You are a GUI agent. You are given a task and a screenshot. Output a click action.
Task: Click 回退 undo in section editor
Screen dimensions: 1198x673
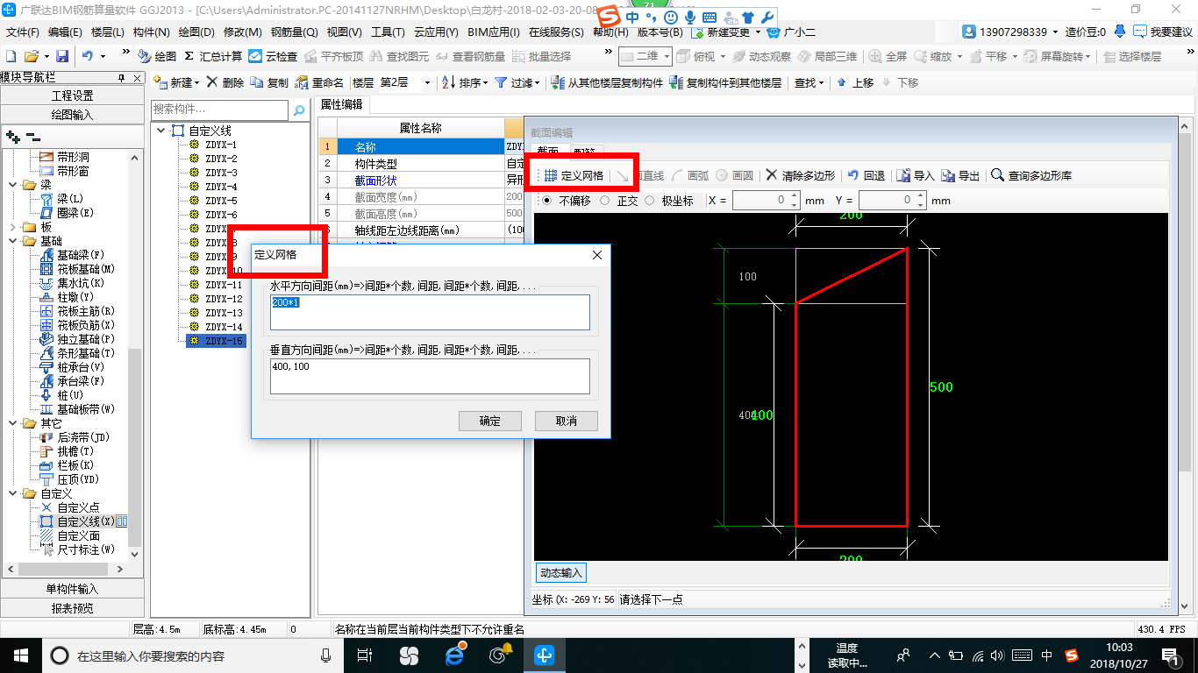pos(866,175)
